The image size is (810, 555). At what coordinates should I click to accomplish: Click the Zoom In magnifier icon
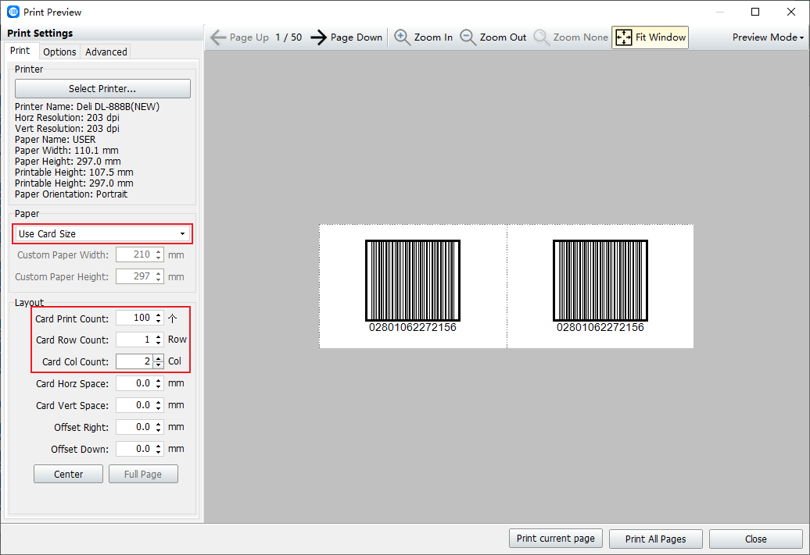(x=402, y=37)
